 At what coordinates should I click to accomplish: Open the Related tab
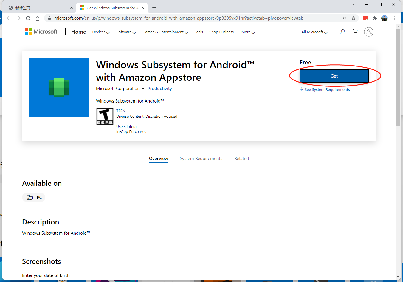coord(241,158)
